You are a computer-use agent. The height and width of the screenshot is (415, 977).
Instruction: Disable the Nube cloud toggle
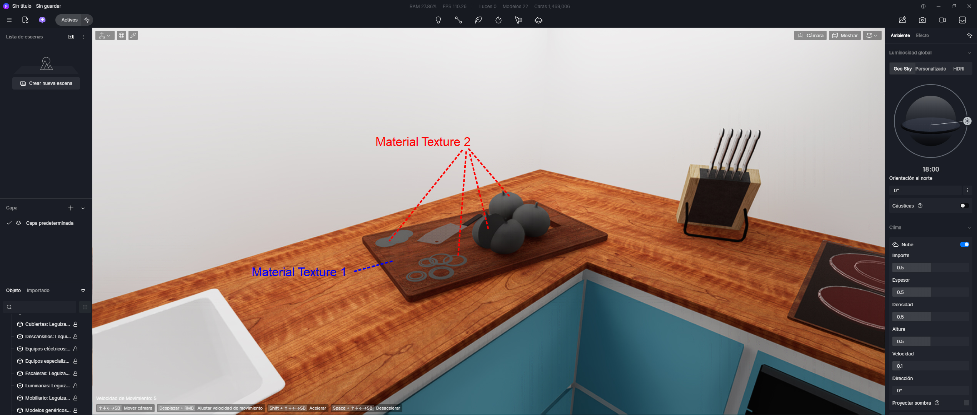click(x=964, y=244)
